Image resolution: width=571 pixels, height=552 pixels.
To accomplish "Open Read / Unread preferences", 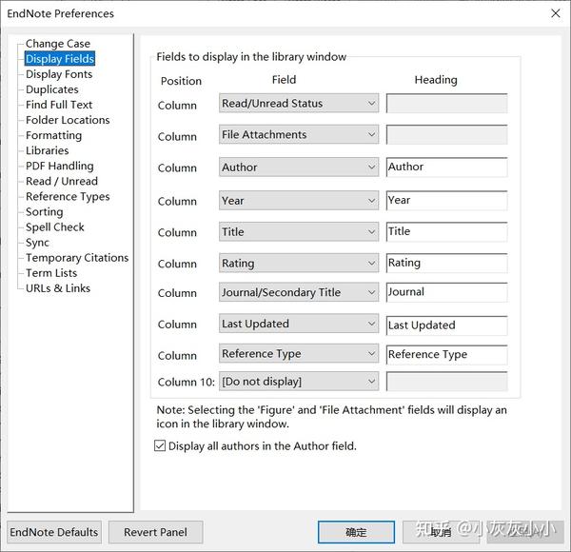I will pyautogui.click(x=62, y=182).
